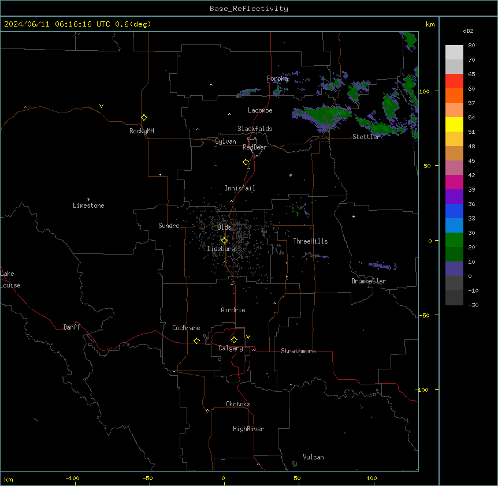Select the asterisk marker above Limestone label
The image size is (498, 486).
coord(88,200)
